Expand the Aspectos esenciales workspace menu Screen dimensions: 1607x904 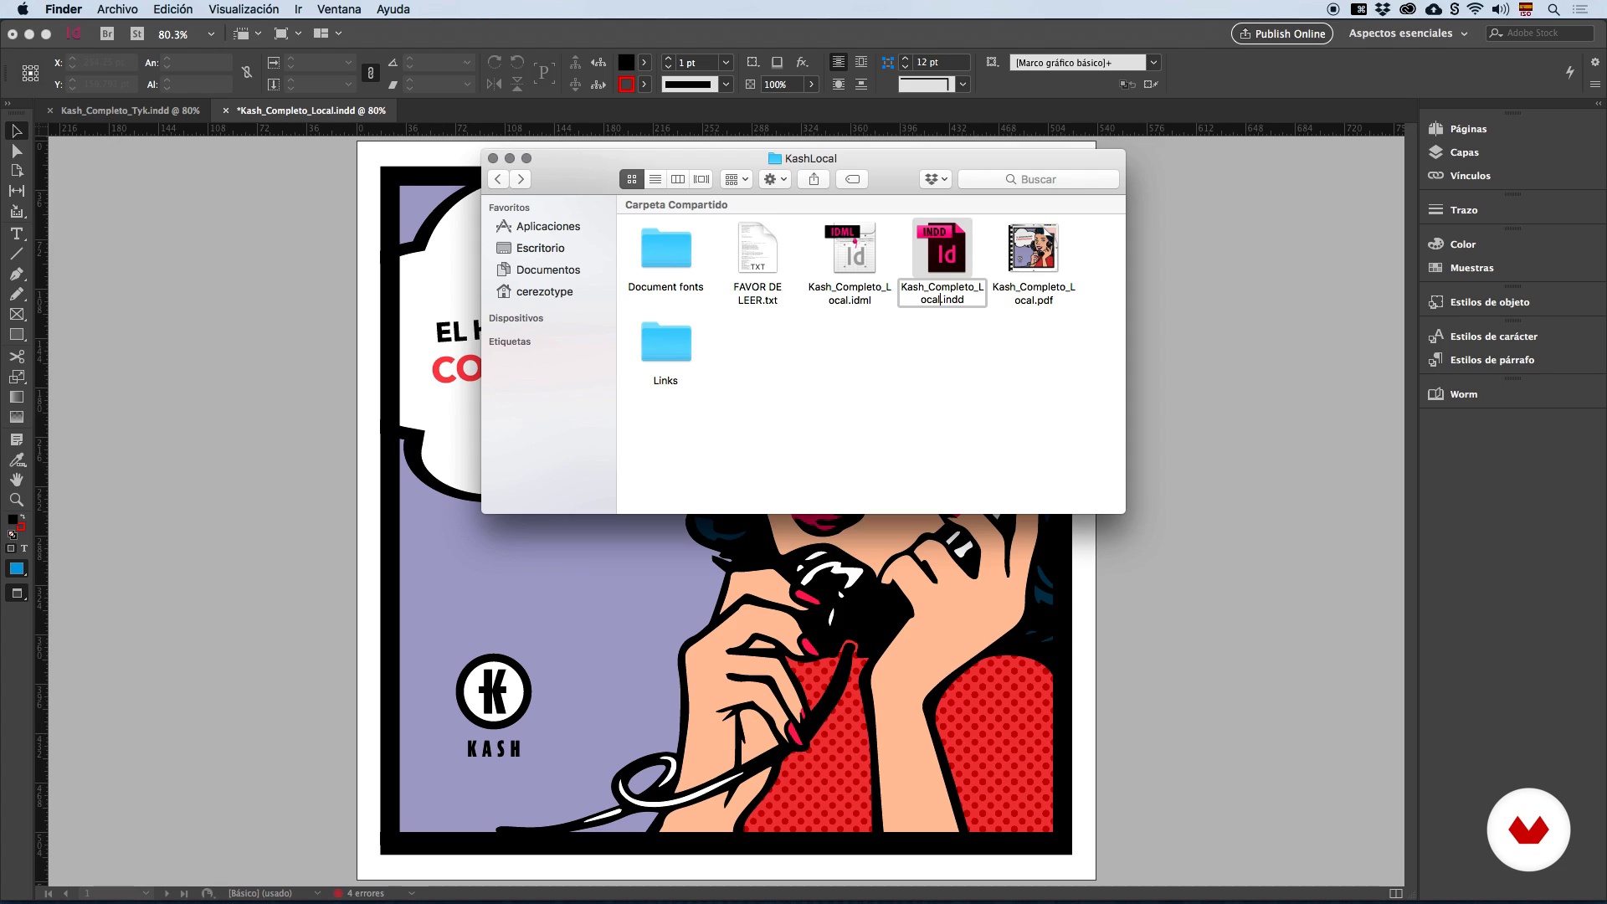[1408, 33]
